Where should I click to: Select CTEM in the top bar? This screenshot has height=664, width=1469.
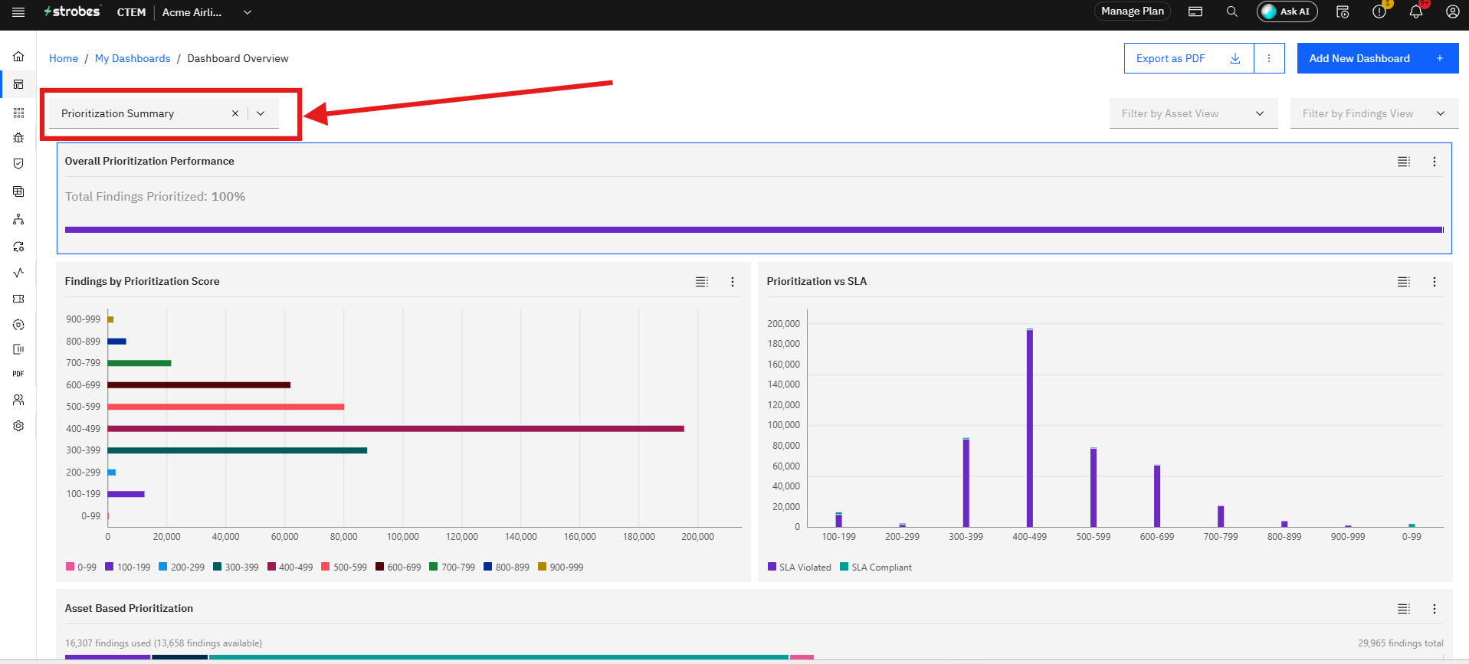point(131,12)
